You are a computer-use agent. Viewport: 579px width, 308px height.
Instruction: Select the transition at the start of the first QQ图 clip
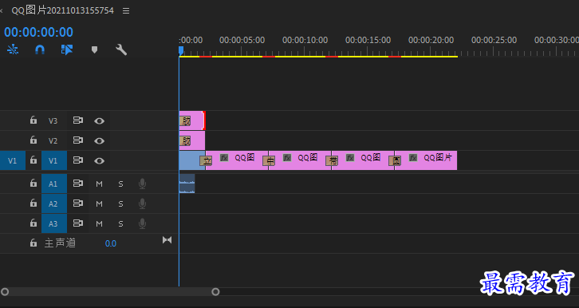point(206,160)
